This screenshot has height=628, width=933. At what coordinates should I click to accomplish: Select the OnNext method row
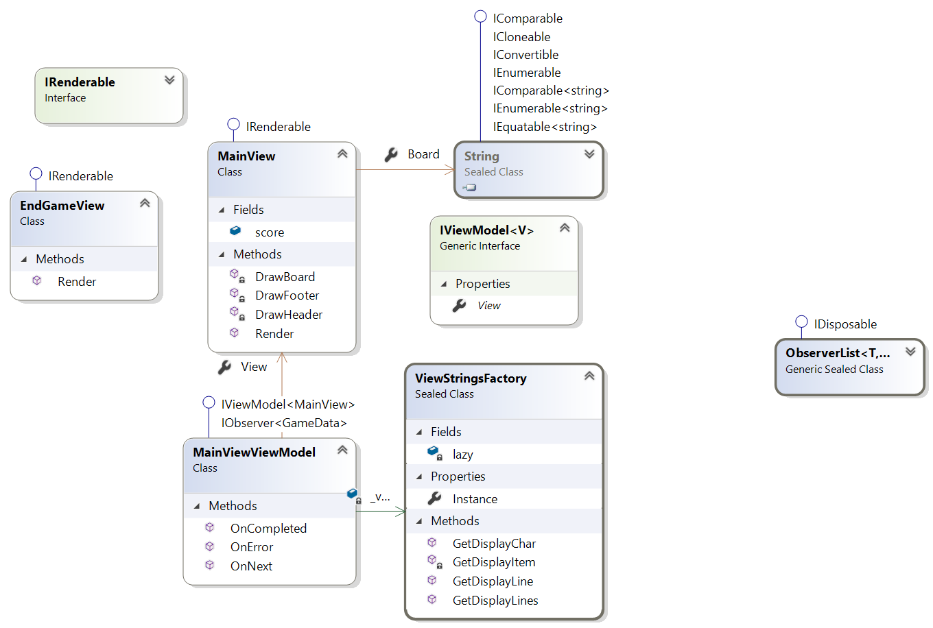click(270, 566)
